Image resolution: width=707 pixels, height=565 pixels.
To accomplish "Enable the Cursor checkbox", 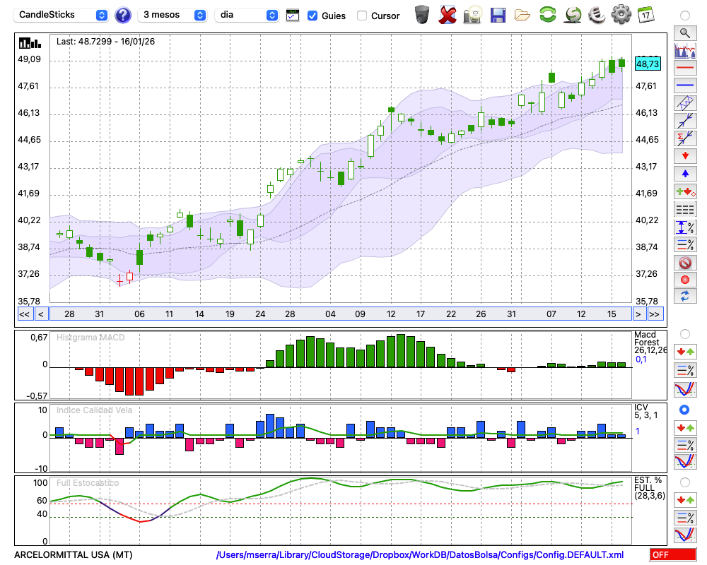I will coord(362,16).
